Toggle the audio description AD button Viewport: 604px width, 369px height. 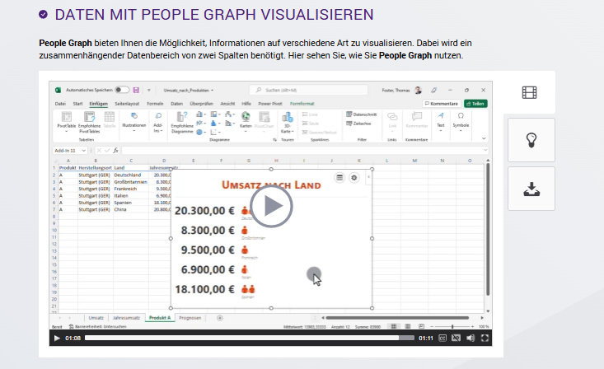point(456,339)
